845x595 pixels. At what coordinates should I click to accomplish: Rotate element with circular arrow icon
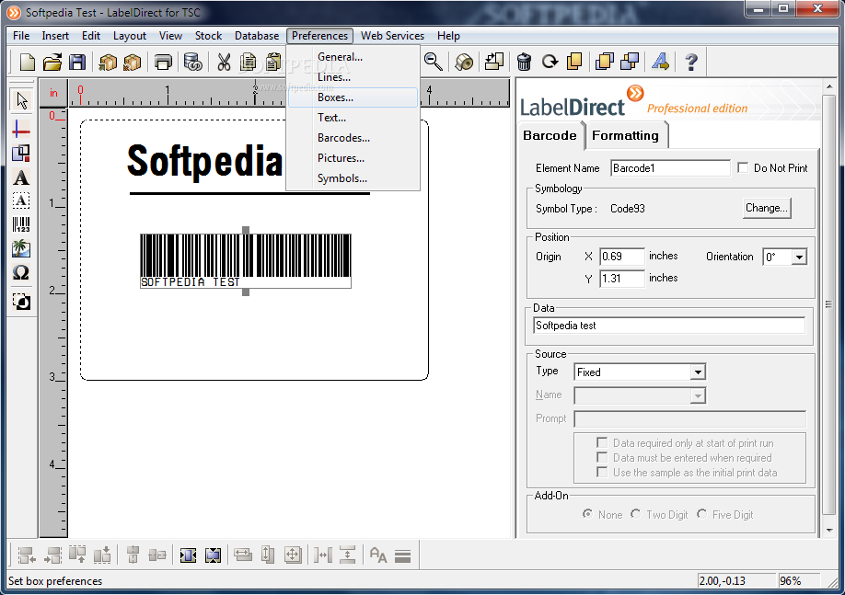click(x=550, y=62)
